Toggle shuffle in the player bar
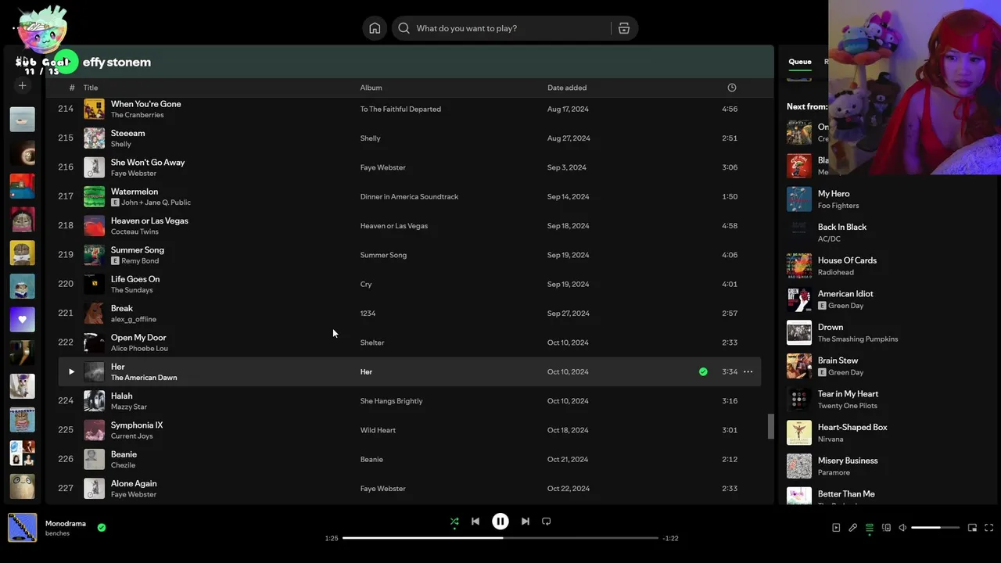 coord(454,522)
